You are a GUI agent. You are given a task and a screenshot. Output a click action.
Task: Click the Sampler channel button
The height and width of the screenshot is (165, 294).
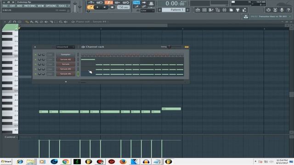66,55
